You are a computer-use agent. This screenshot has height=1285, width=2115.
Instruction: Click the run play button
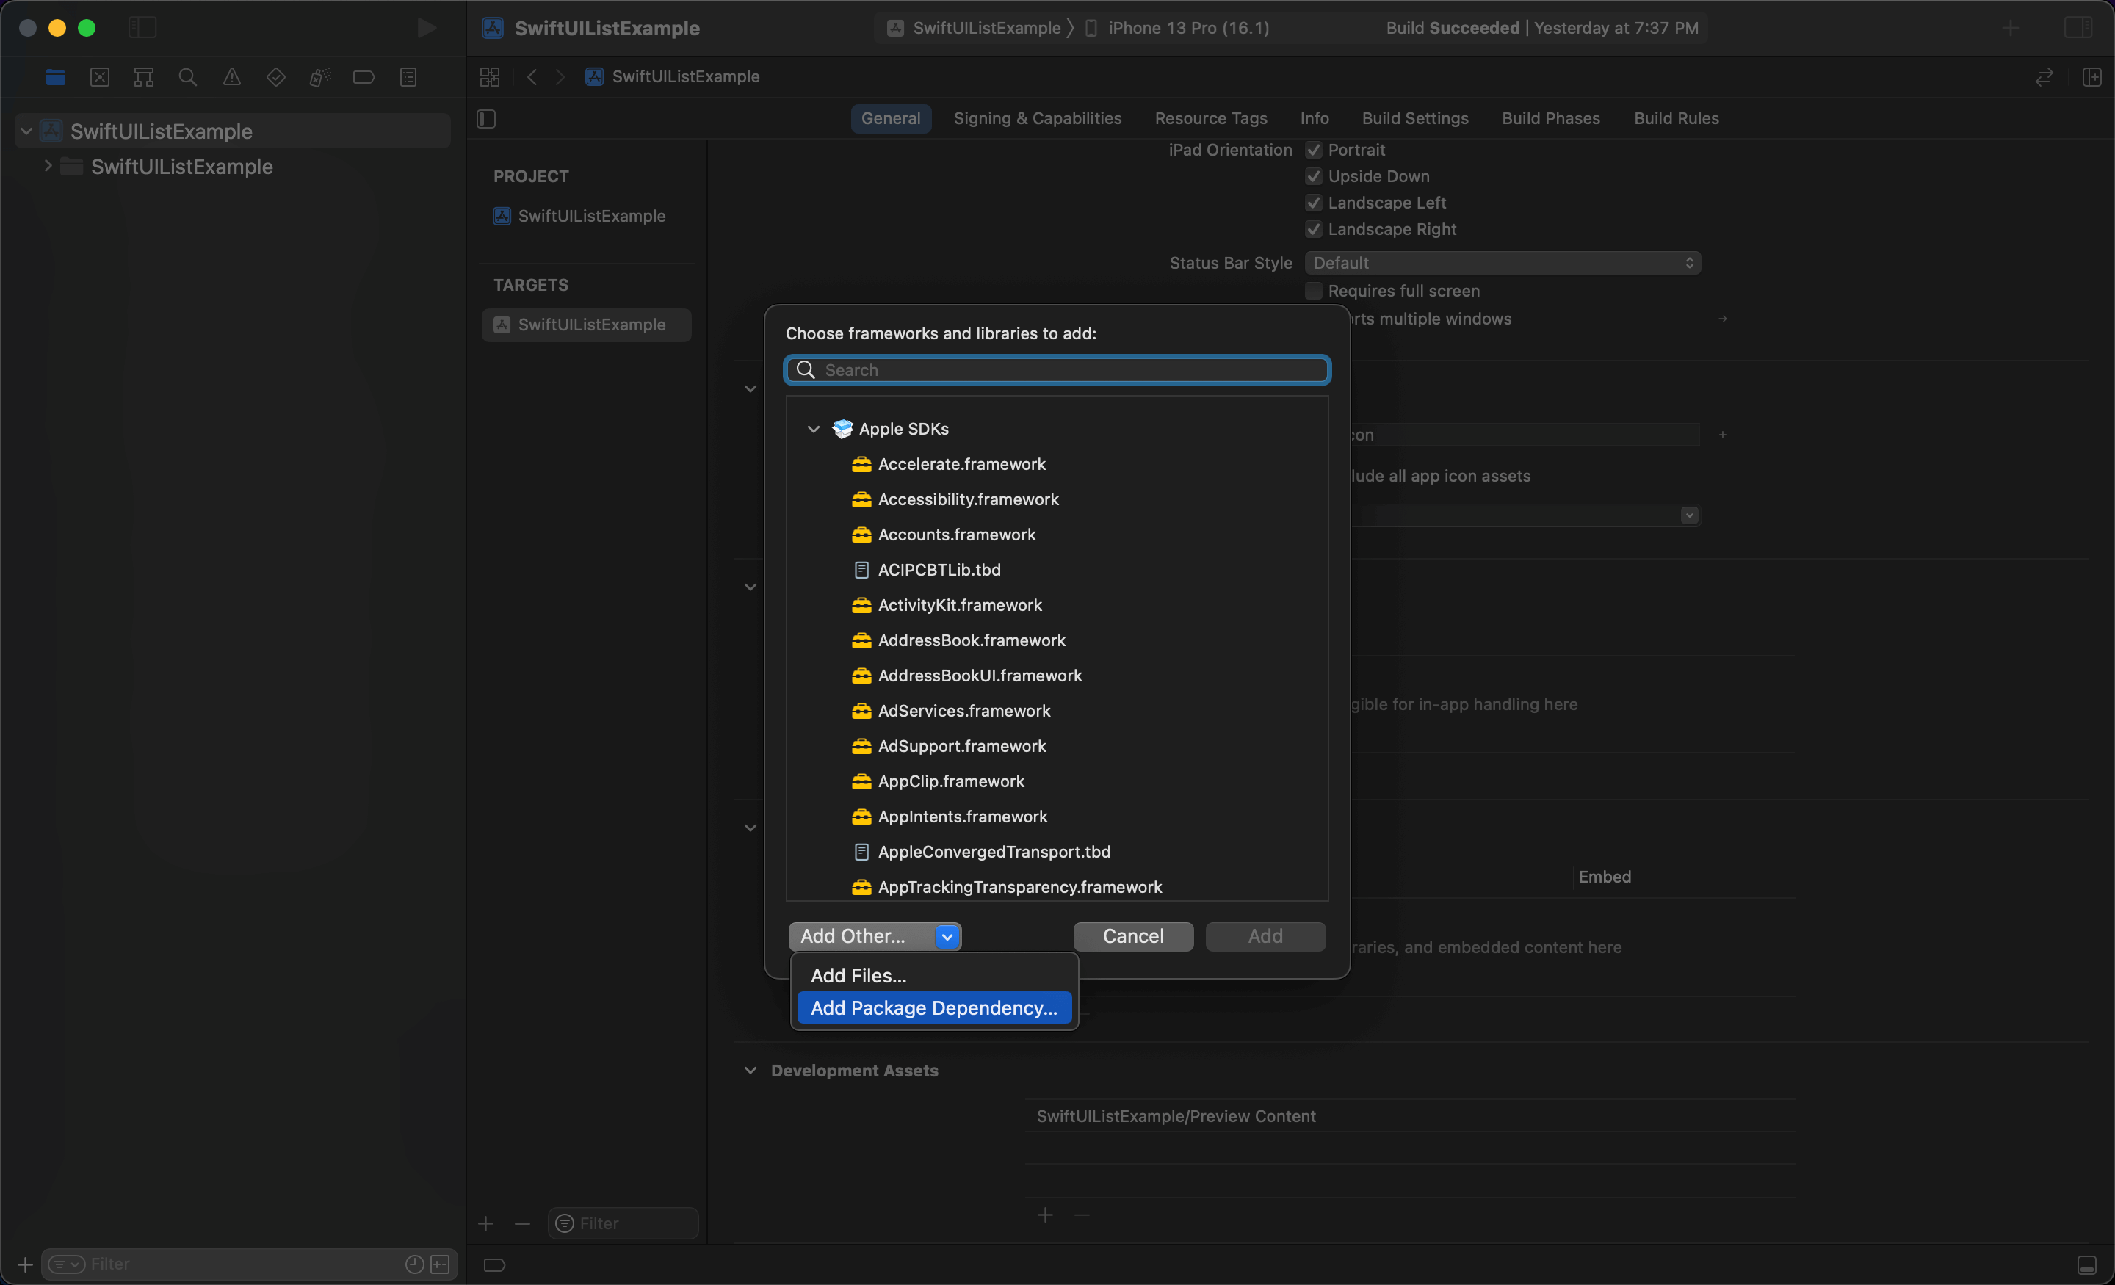click(426, 27)
